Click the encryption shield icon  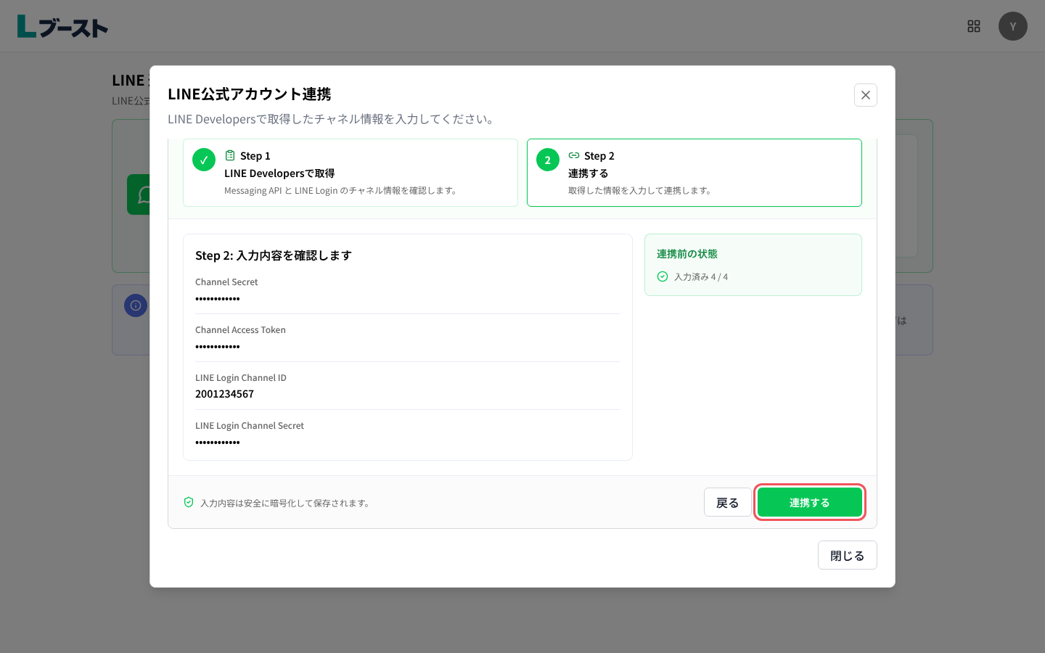pos(189,502)
